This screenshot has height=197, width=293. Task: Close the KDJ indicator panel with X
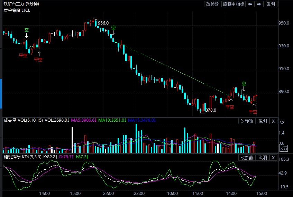click(273, 158)
